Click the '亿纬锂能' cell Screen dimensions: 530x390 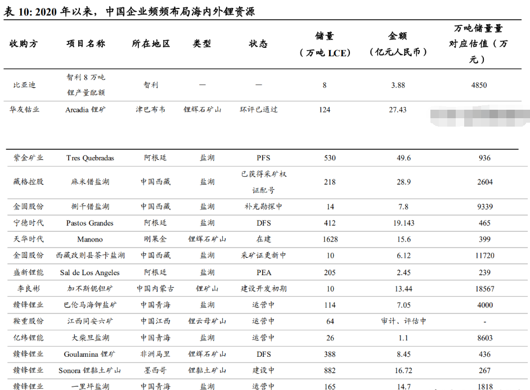point(28,338)
